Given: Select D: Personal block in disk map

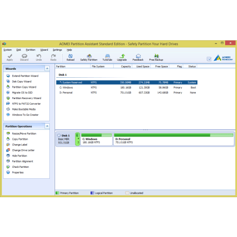Looking at the screenshot, I should pos(173,139).
